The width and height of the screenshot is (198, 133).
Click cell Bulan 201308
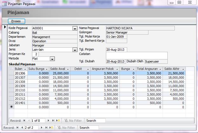pos(21,82)
